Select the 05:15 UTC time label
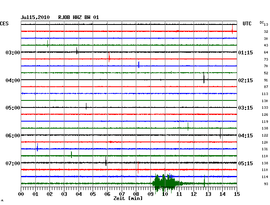 245,163
